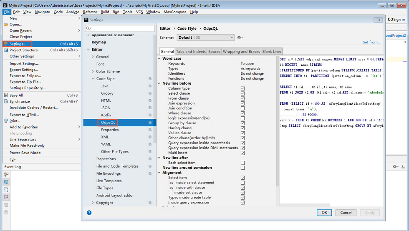Uncheck the Column type checkbox
409x231 pixels.
pyautogui.click(x=242, y=88)
